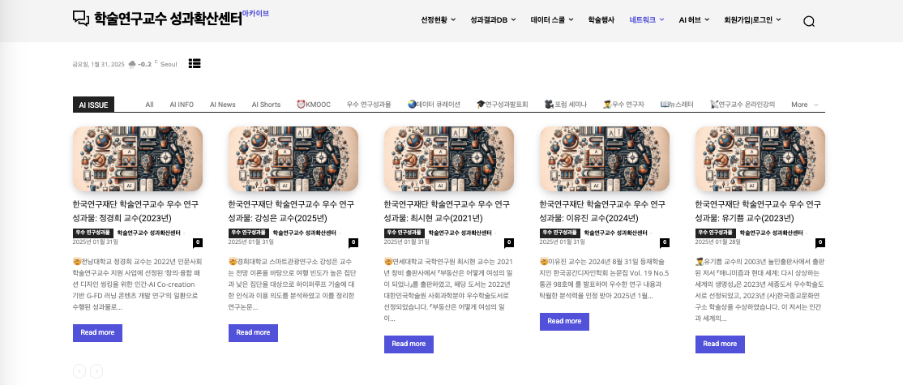Switch to the AI News tab
Image resolution: width=903 pixels, height=385 pixels.
tap(222, 105)
